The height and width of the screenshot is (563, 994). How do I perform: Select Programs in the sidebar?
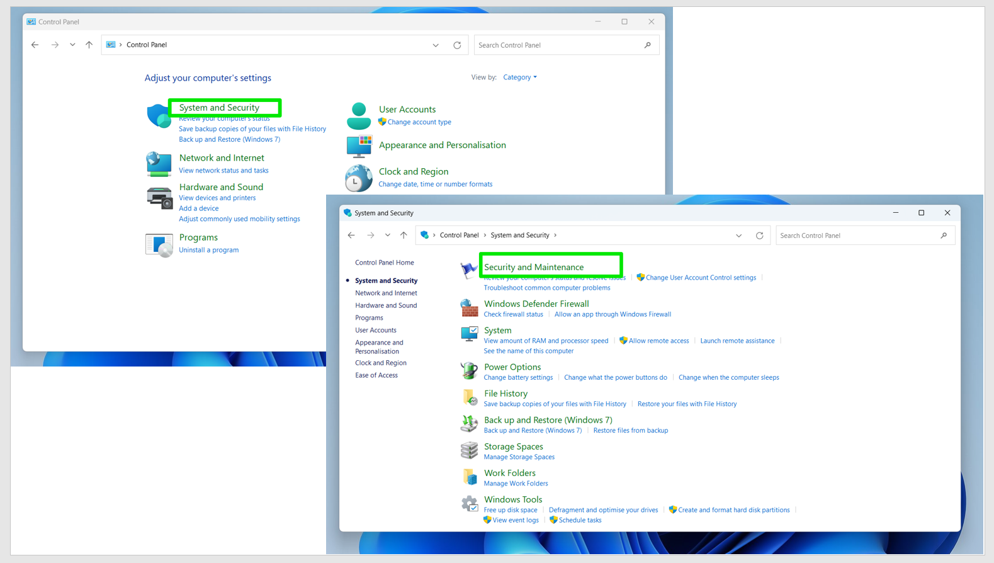tap(369, 318)
